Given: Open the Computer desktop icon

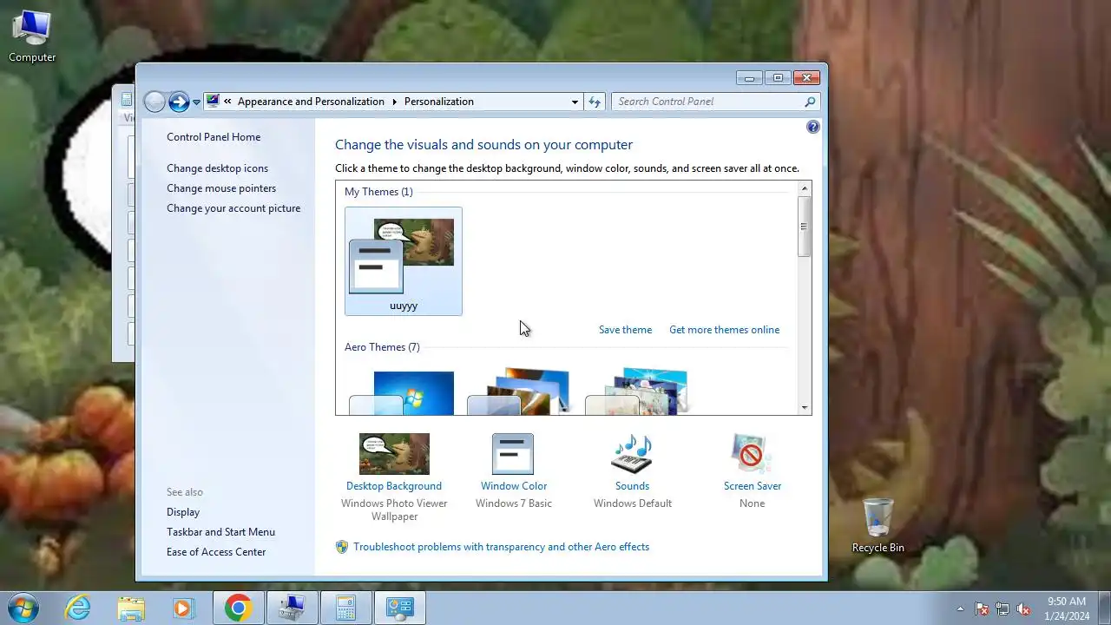Looking at the screenshot, I should click(32, 36).
